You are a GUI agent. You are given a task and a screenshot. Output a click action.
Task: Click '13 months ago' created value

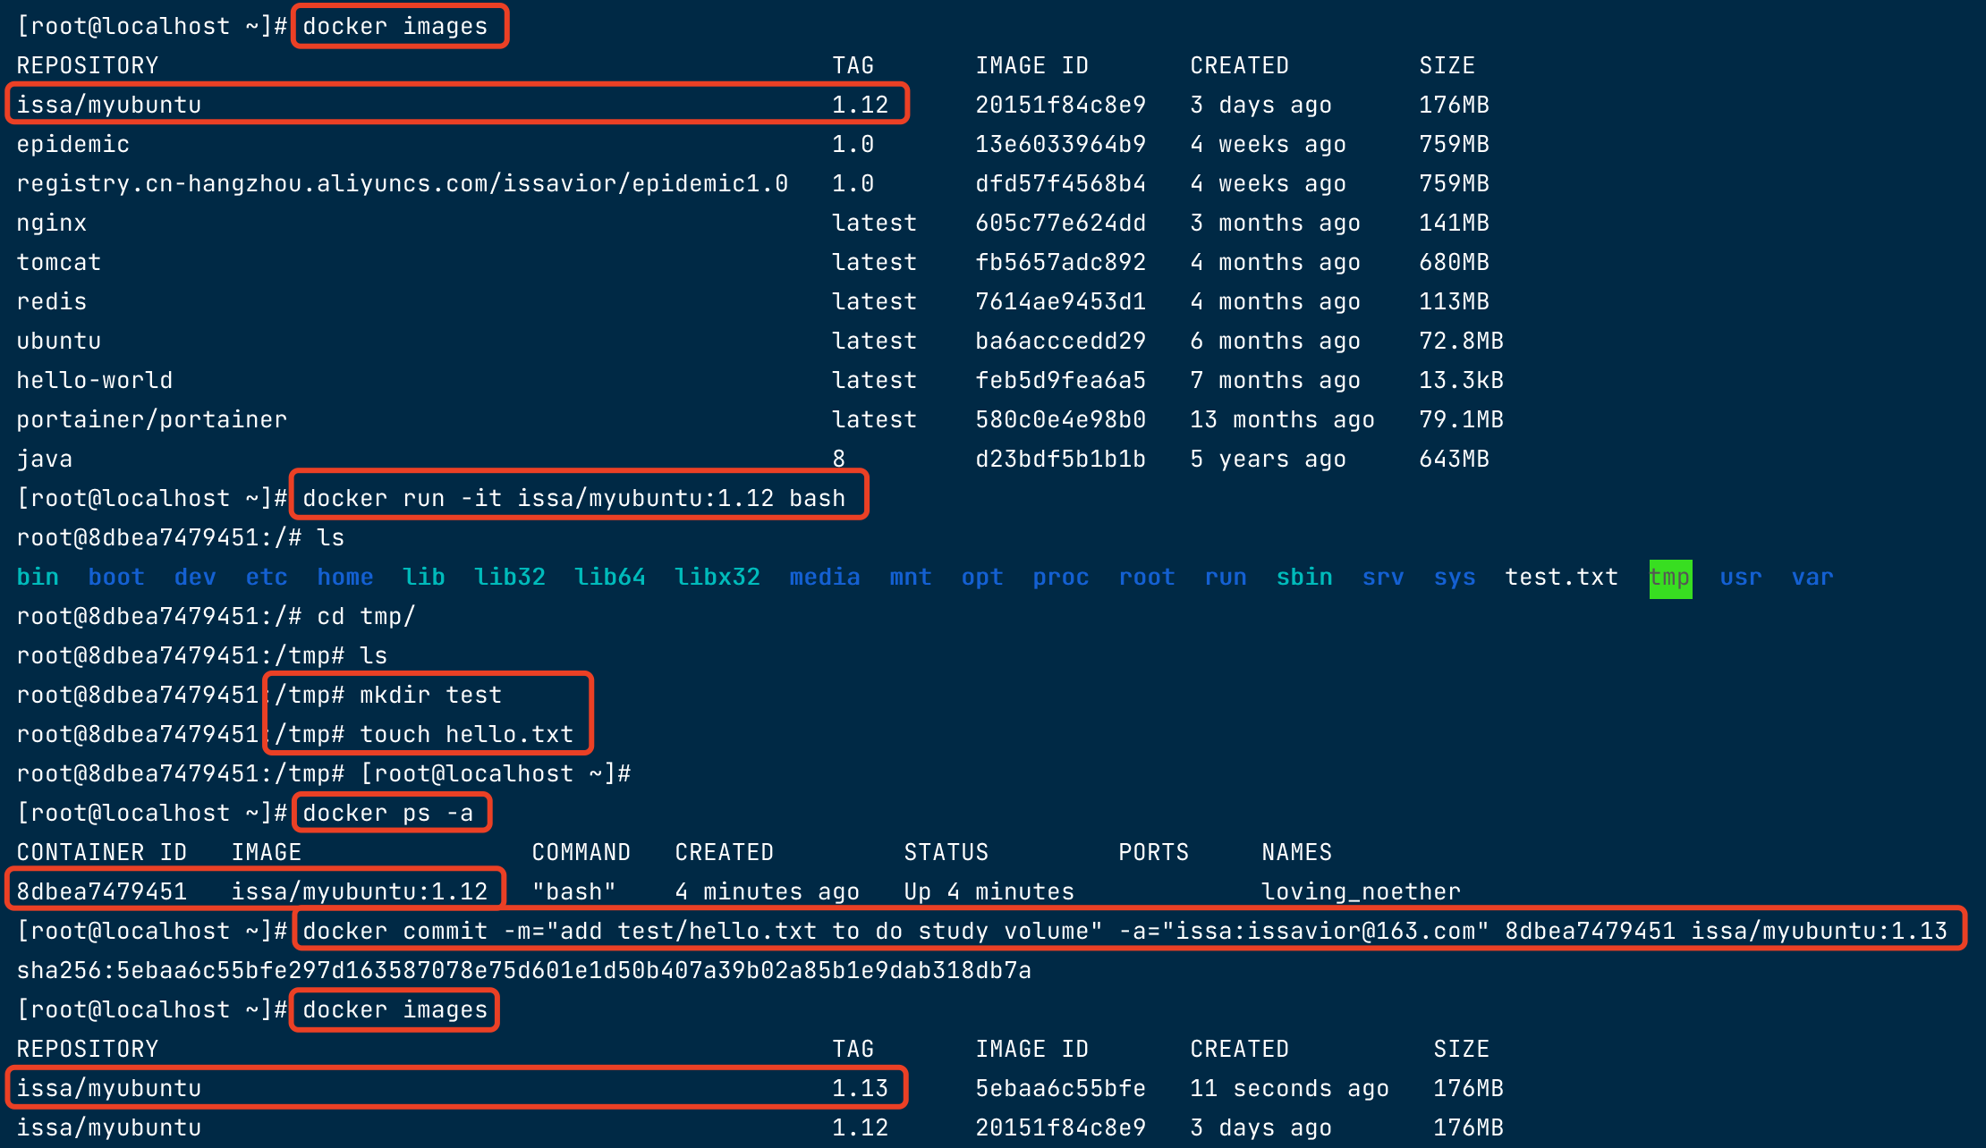click(1282, 419)
